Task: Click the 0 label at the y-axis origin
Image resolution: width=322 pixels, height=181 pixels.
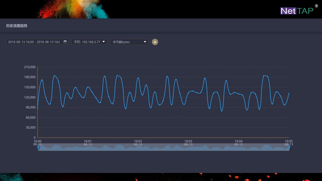Action: point(35,137)
